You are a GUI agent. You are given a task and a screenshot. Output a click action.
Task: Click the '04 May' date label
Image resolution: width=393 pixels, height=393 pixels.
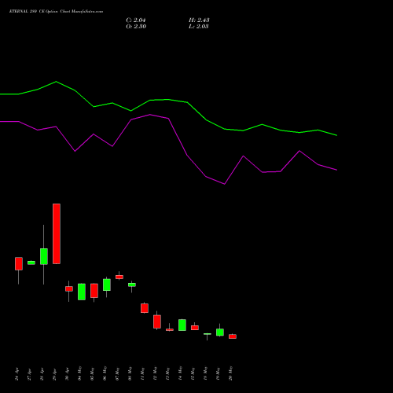click(80, 373)
